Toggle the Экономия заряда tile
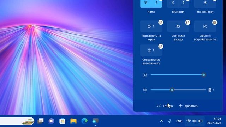 (178, 26)
